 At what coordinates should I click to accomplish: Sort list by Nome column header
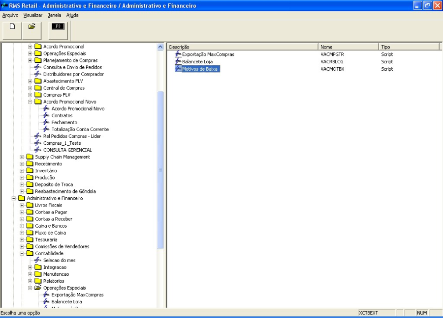(x=348, y=47)
